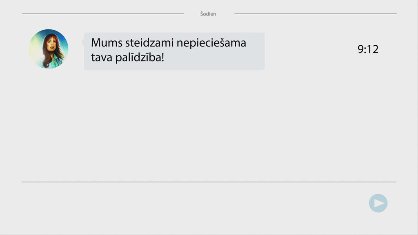Viewport: 418px width, 235px height.
Task: Click the send message arrow button
Action: pos(378,203)
